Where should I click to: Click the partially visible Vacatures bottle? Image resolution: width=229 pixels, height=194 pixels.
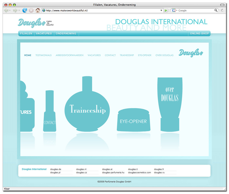coord(27,106)
